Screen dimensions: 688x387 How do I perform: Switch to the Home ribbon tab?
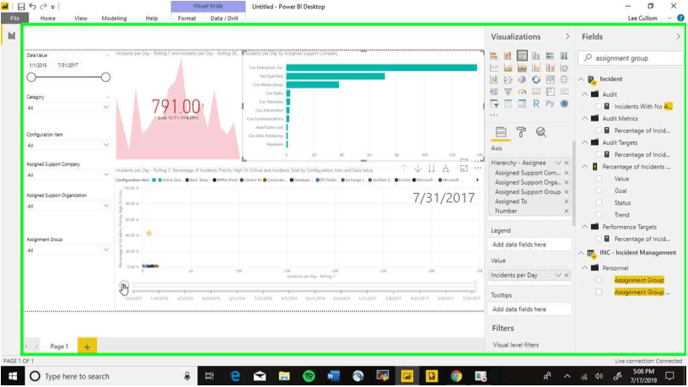[48, 18]
